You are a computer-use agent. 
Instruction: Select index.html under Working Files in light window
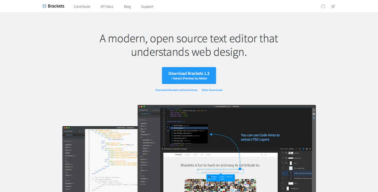pos(70,135)
